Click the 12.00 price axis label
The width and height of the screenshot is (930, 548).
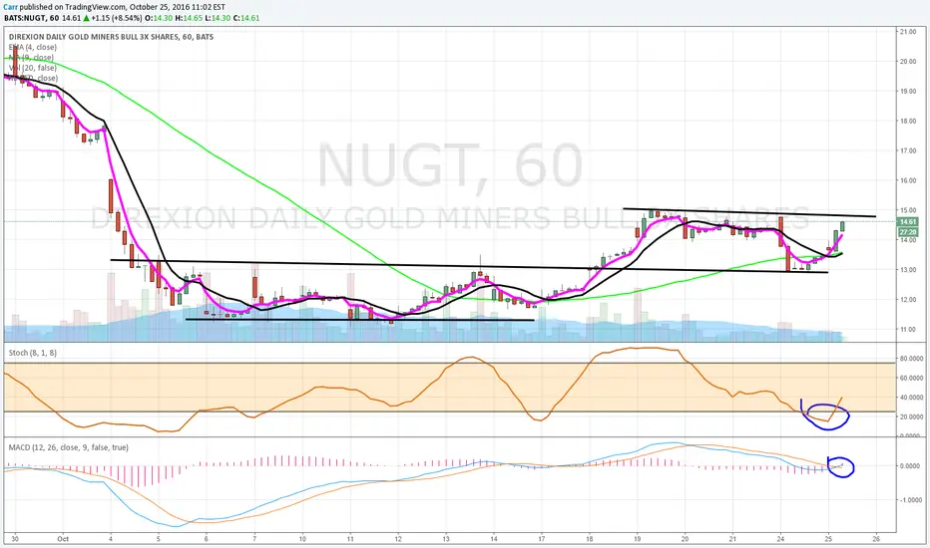coord(908,300)
